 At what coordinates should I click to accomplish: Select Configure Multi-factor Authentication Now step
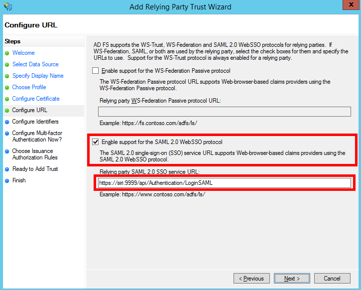click(x=37, y=136)
